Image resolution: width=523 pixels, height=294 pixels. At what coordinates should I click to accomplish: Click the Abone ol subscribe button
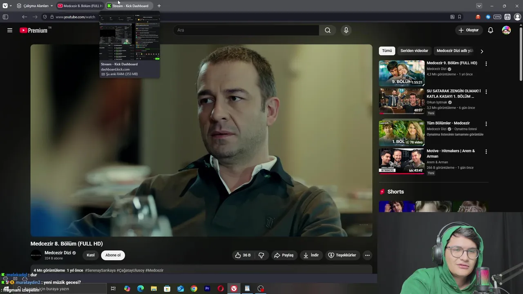click(113, 255)
